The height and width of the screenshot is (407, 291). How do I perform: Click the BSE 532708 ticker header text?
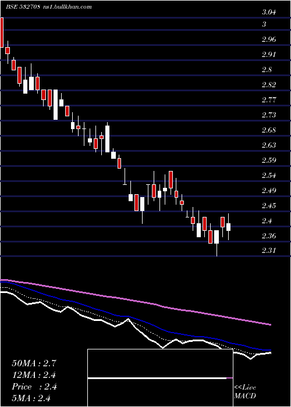coord(23,7)
